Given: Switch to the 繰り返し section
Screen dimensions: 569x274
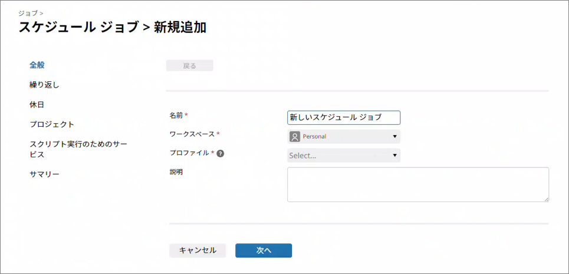Looking at the screenshot, I should click(x=44, y=85).
